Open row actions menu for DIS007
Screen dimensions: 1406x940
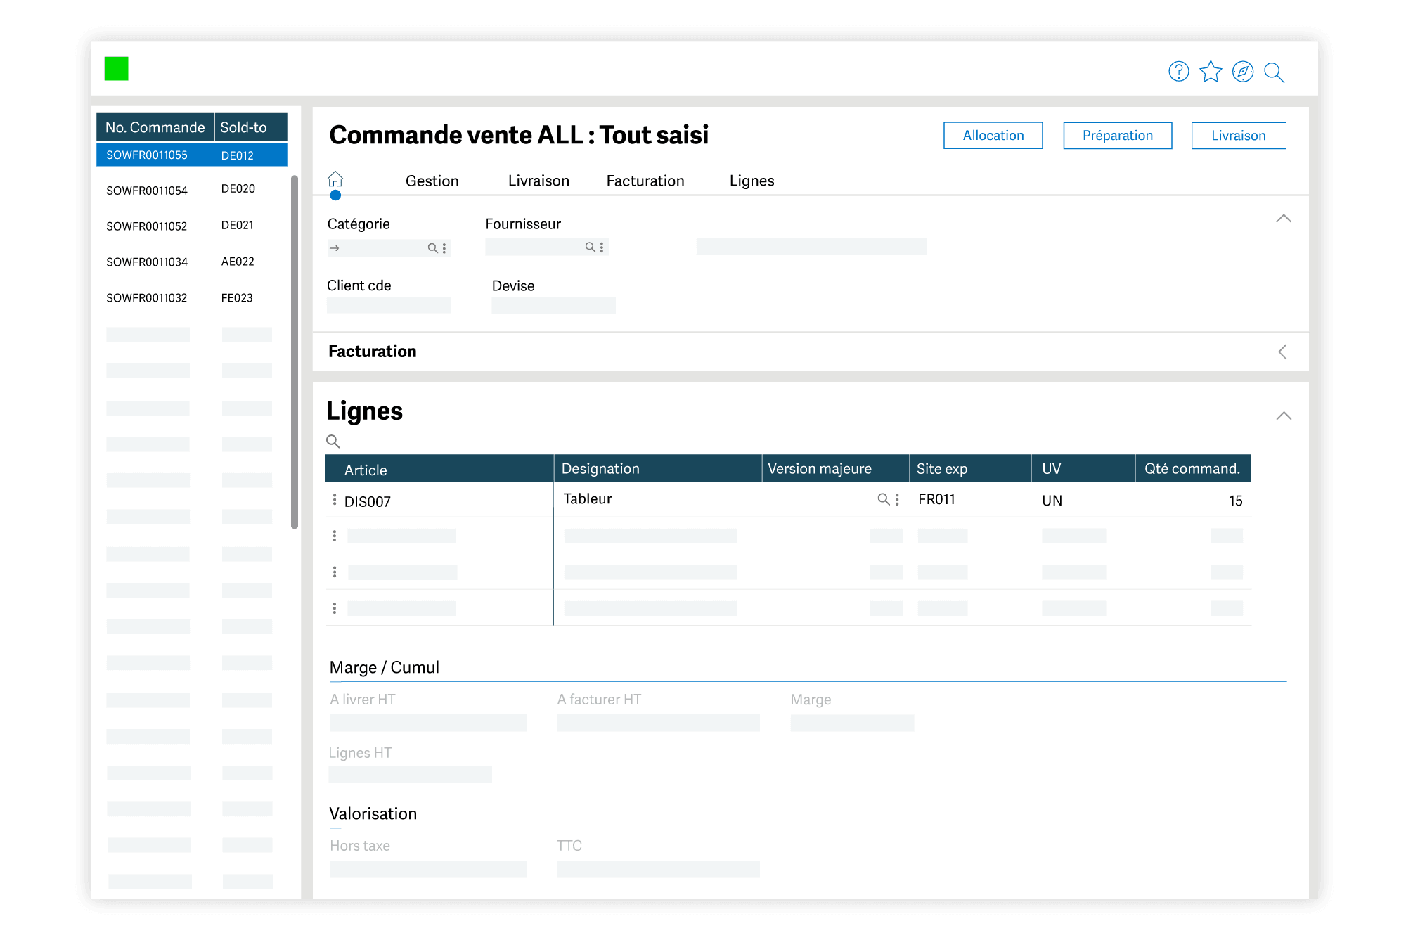point(335,500)
